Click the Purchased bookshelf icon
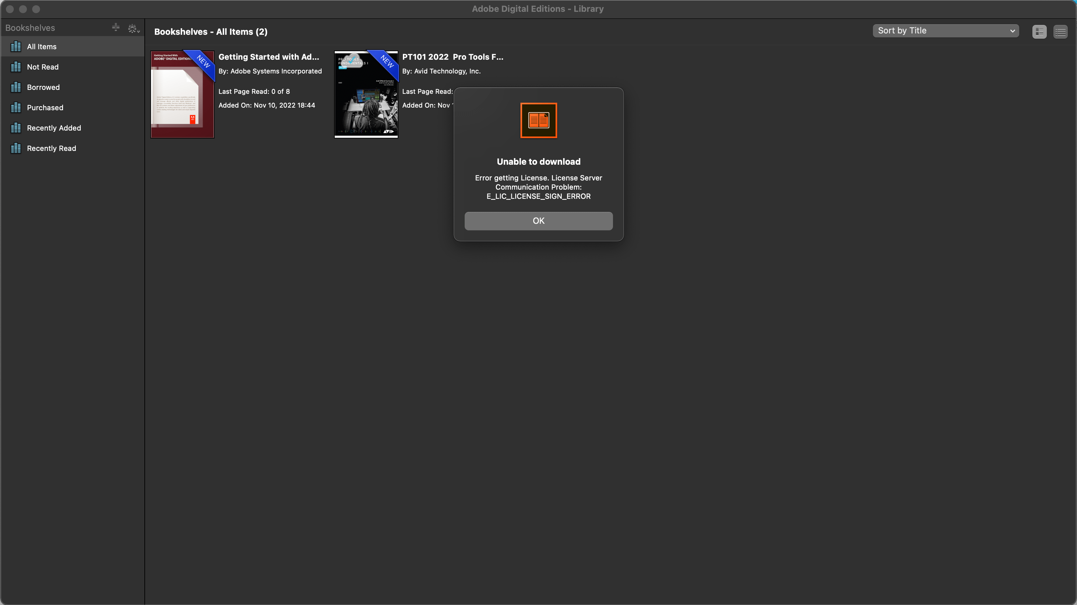This screenshot has height=605, width=1077. click(x=15, y=108)
